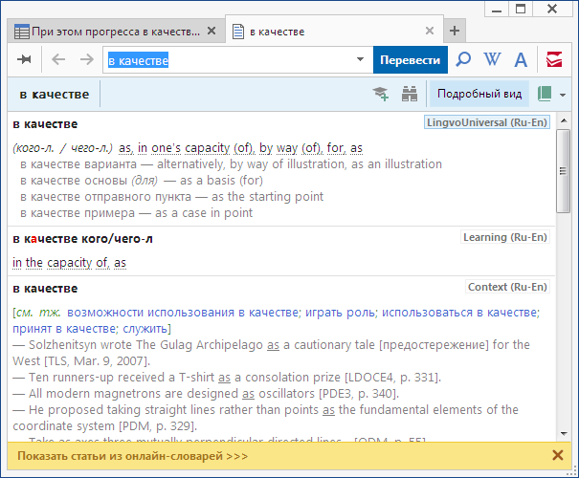Open a new tab with the plus button
579x478 pixels.
(x=455, y=31)
